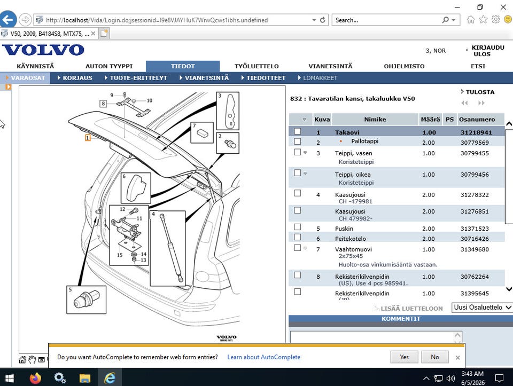This screenshot has width=513, height=386.
Task: Expand the orange side panel arrow
Action: tap(8, 87)
